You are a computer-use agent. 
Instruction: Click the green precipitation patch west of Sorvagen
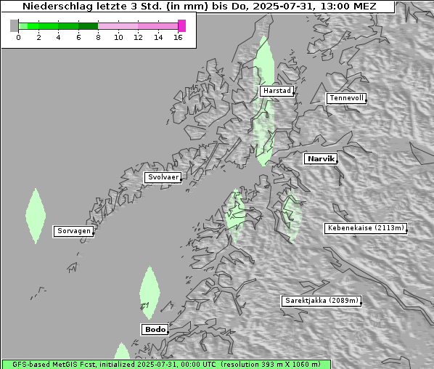tap(36, 216)
